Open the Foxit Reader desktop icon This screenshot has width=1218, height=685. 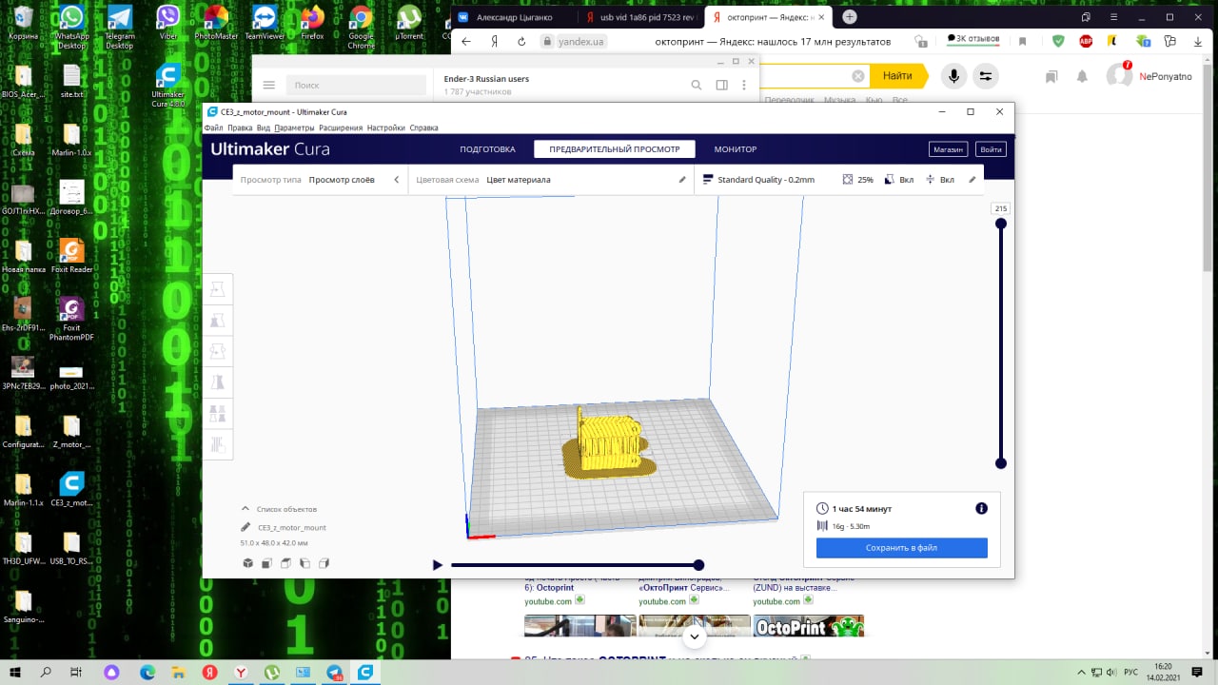point(72,257)
